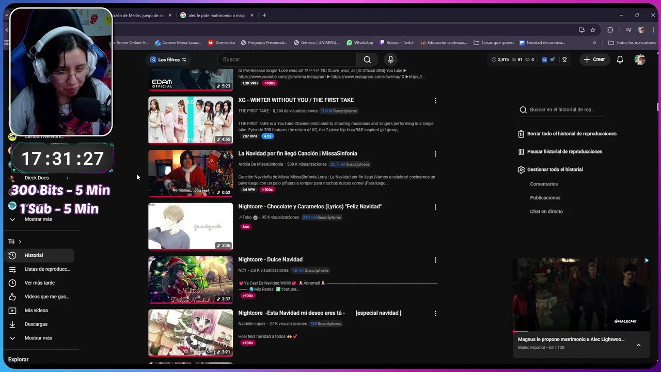The image size is (661, 372).
Task: Open the account avatar menu
Action: [x=640, y=59]
